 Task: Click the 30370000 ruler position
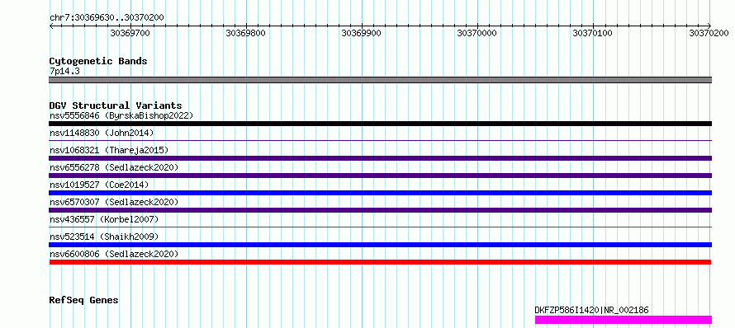coord(477,33)
